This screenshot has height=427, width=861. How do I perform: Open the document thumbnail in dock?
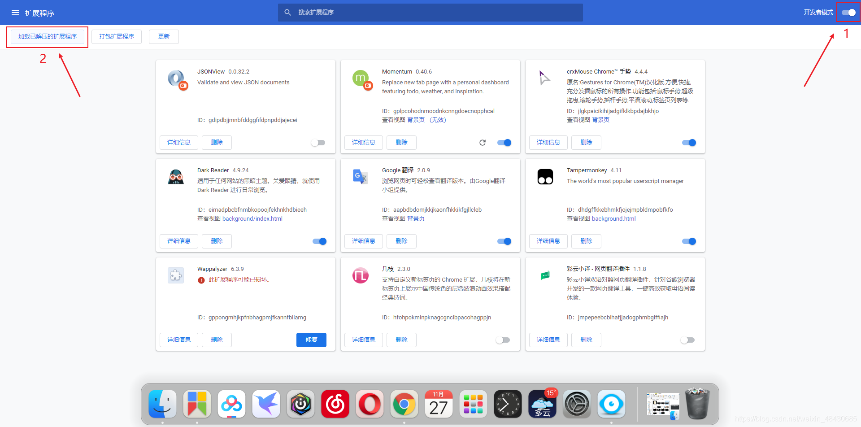pyautogui.click(x=663, y=405)
